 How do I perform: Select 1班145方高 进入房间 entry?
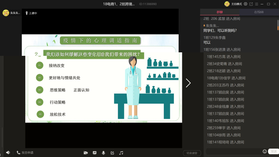pyautogui.click(x=224, y=57)
